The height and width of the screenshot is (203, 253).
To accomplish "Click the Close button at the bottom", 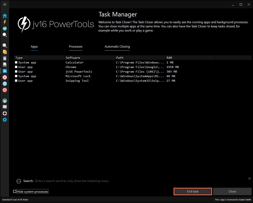I will pos(232,192).
